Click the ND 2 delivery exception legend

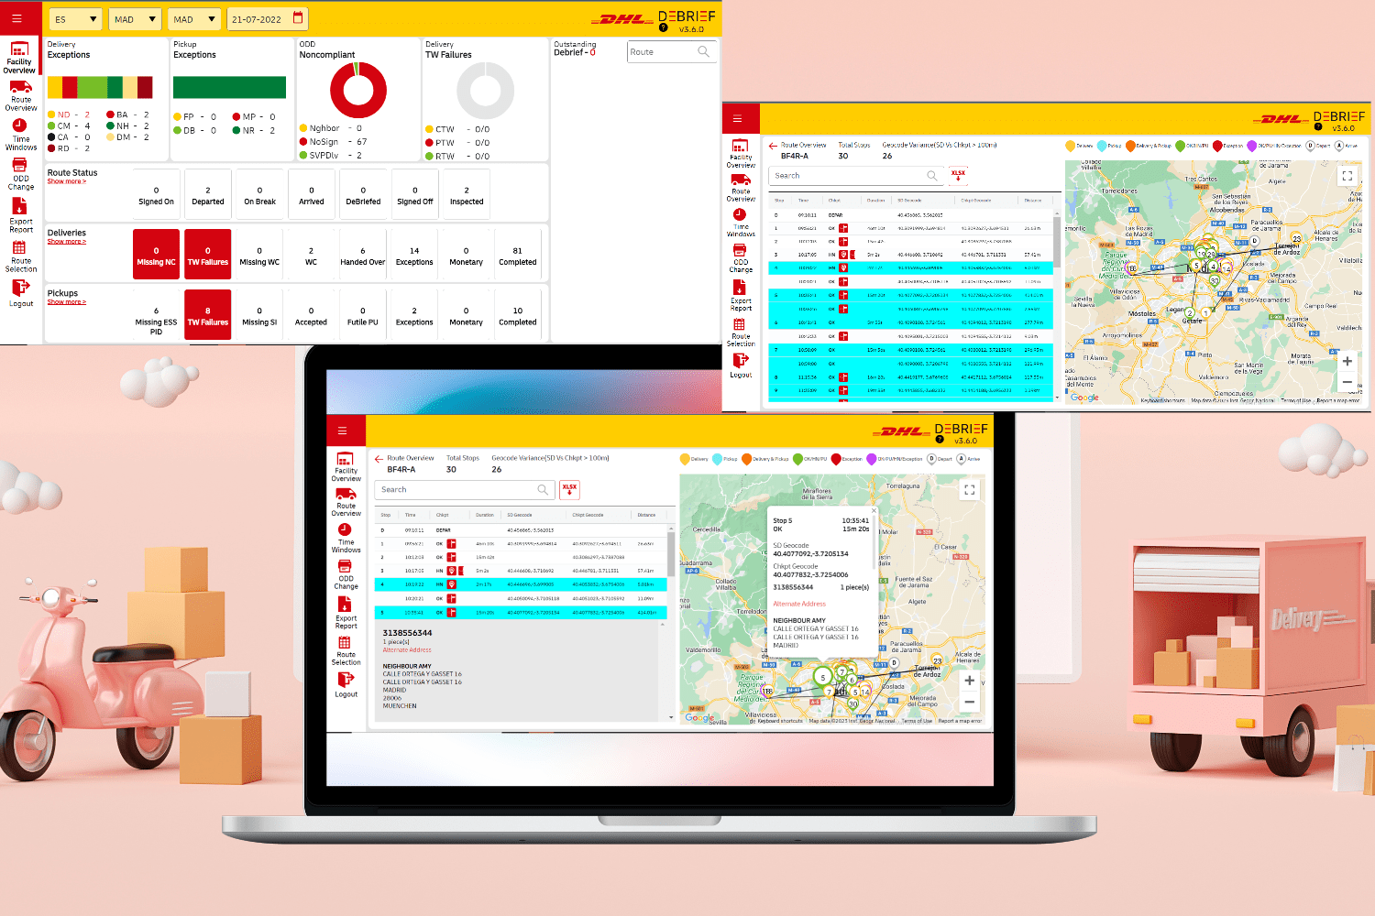coord(69,114)
